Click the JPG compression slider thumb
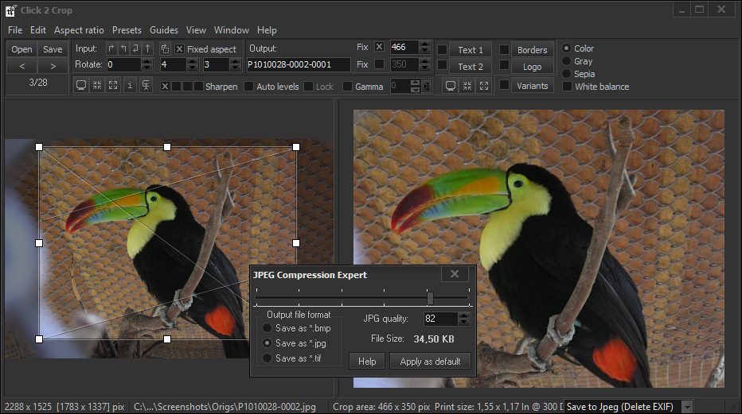The height and width of the screenshot is (414, 742). (x=430, y=298)
